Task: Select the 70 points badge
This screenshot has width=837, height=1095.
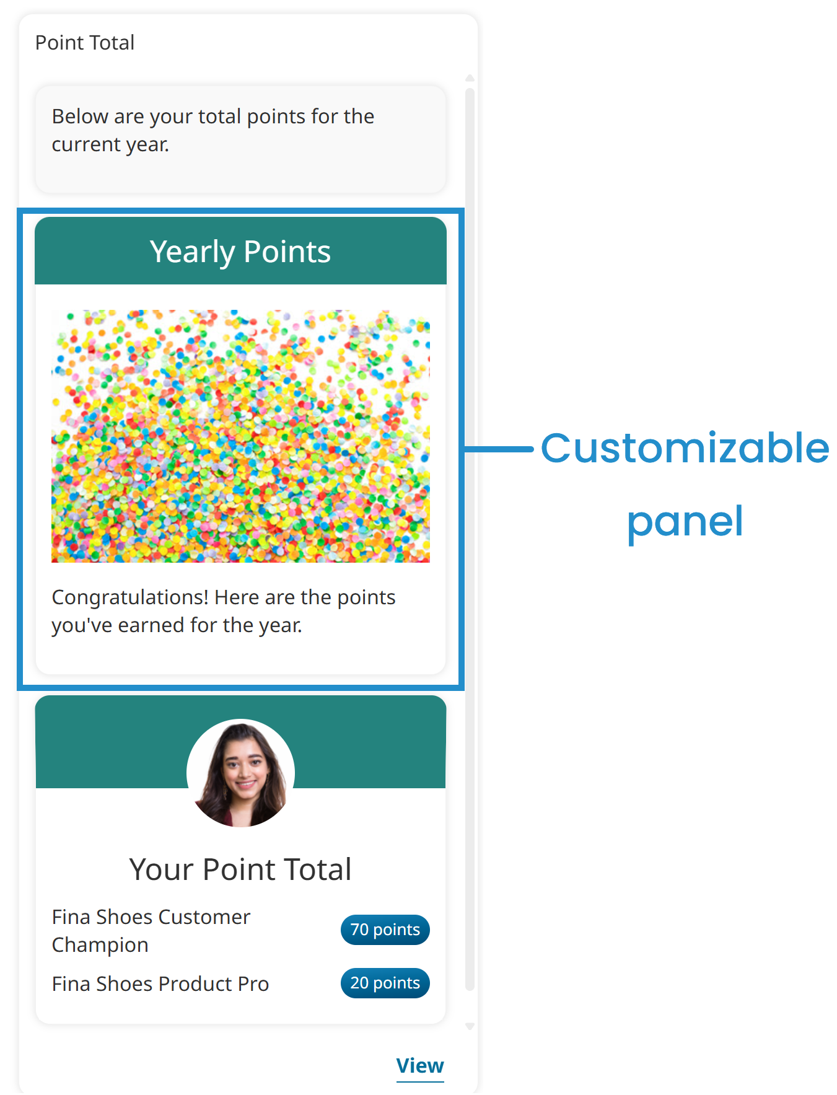Action: click(x=385, y=930)
